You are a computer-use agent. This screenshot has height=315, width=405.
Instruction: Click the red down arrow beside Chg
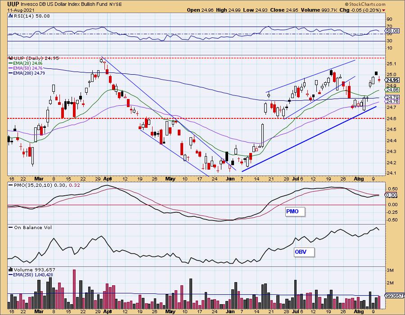click(x=383, y=10)
